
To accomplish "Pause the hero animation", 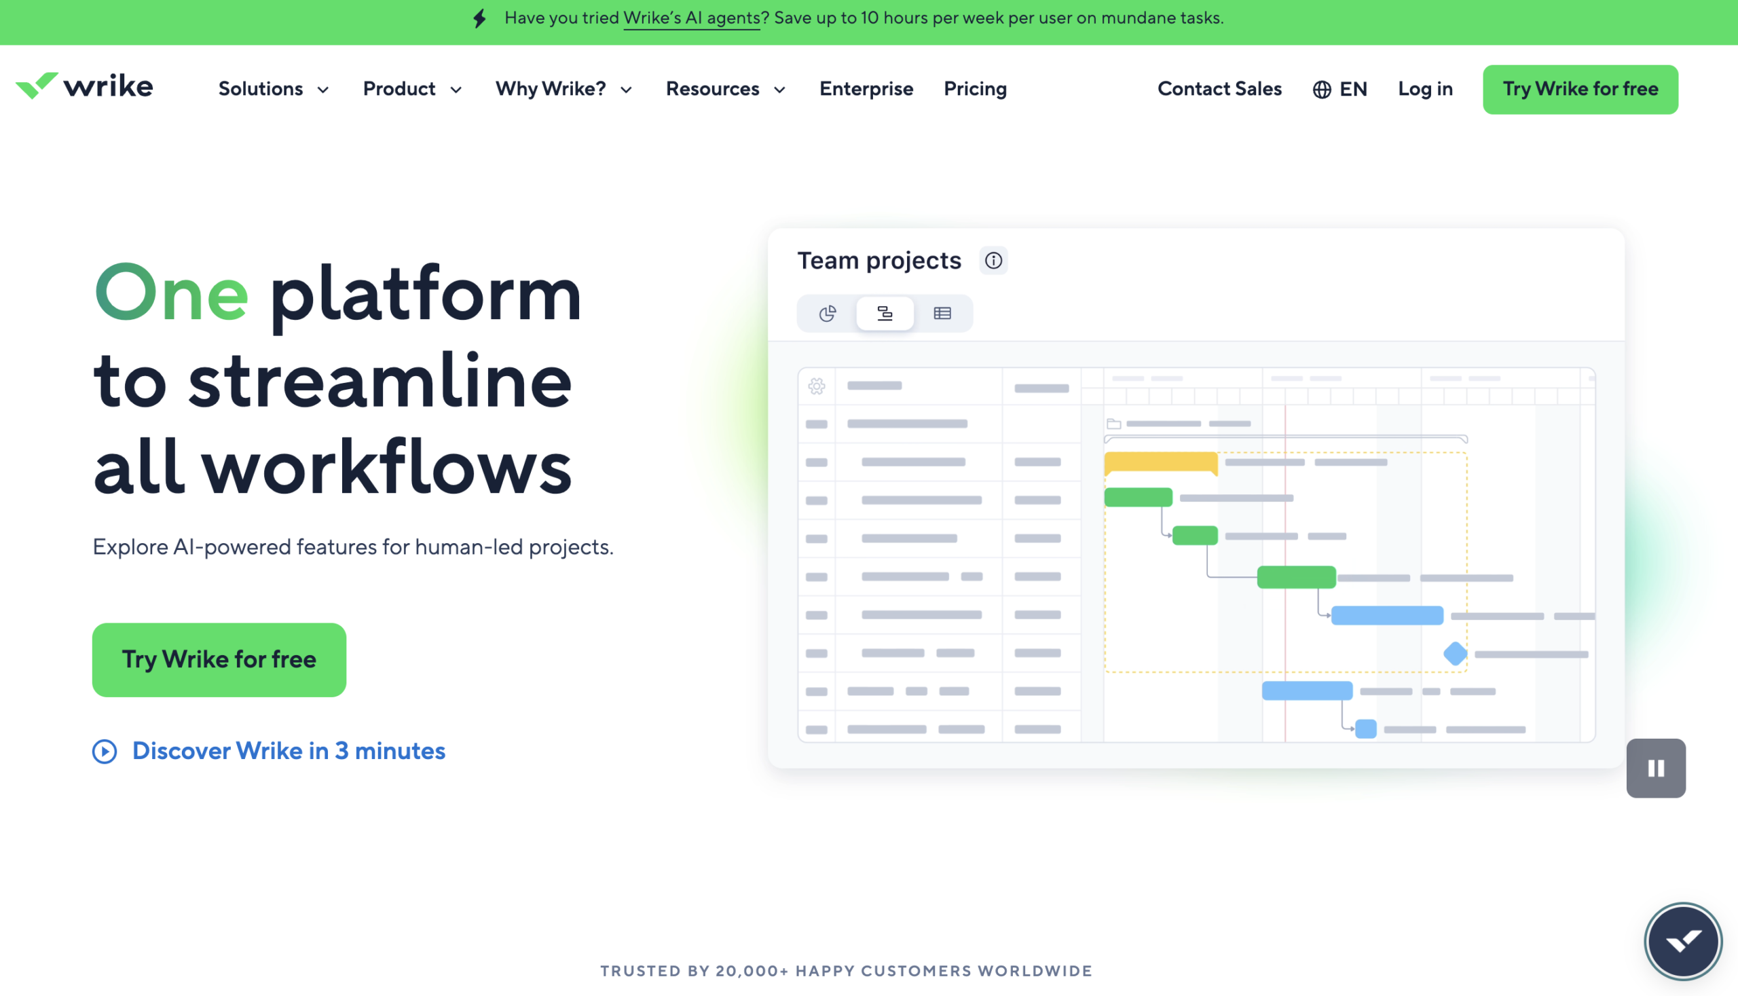I will click(x=1655, y=768).
